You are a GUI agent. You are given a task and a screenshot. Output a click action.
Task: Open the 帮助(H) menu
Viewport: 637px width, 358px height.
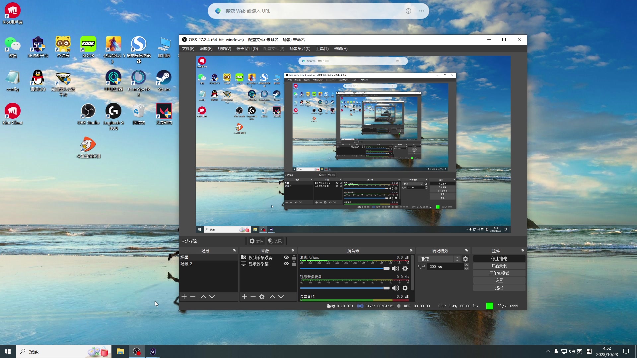pyautogui.click(x=341, y=49)
